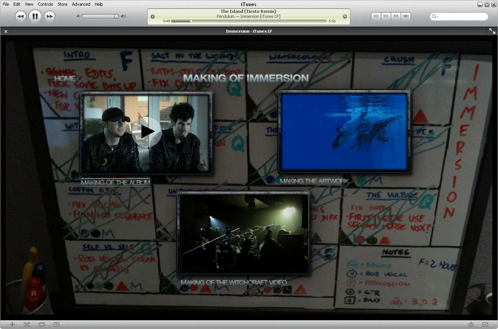Create a new playlist with the plus icon

(x=12, y=324)
